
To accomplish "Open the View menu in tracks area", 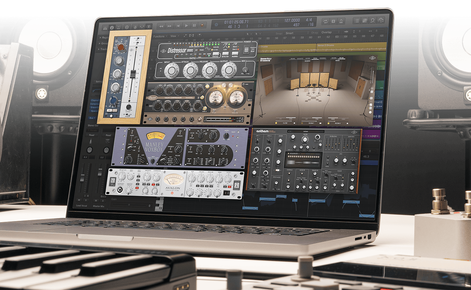I will [174, 36].
